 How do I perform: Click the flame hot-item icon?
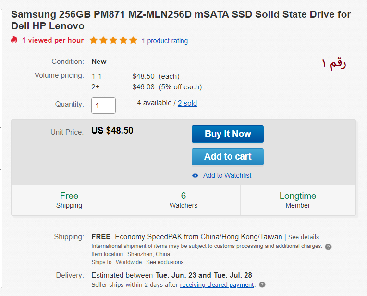click(x=14, y=40)
